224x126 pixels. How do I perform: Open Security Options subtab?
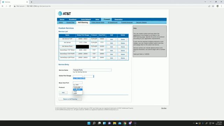tap(141, 22)
